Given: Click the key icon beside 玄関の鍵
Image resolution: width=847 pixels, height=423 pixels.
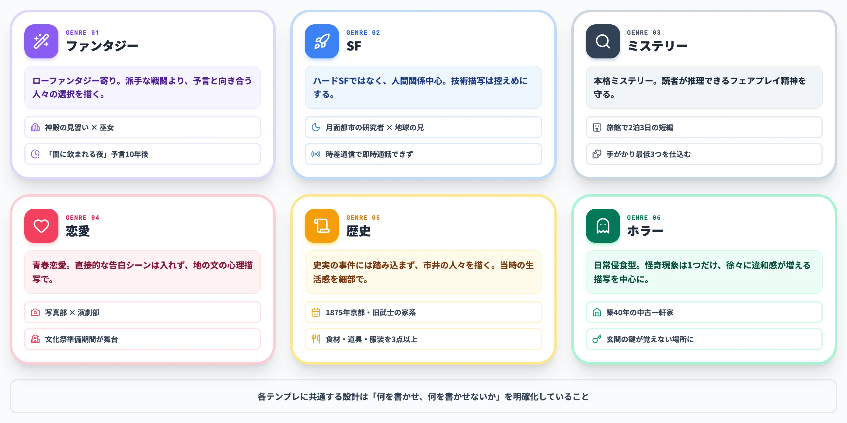Looking at the screenshot, I should [x=597, y=339].
